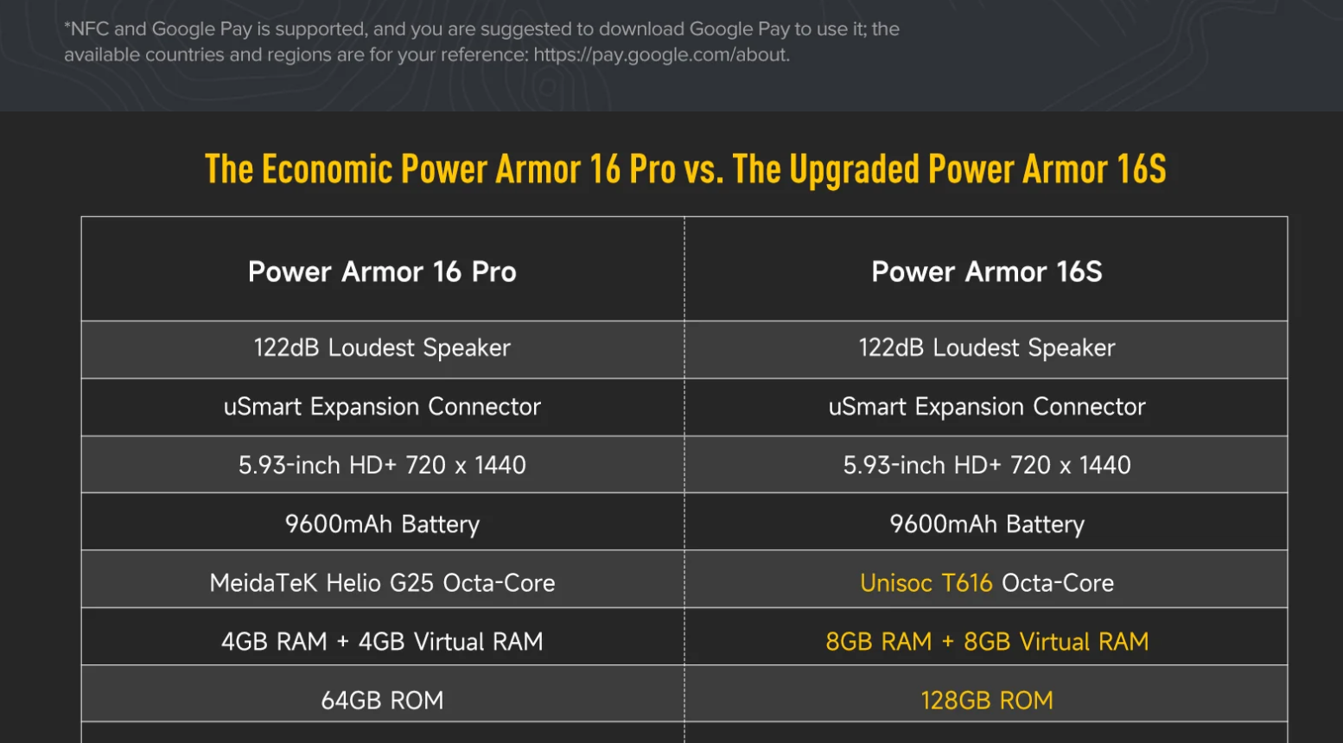Image resolution: width=1343 pixels, height=743 pixels.
Task: Click the highlighted 128GB ROM cell
Action: point(987,701)
